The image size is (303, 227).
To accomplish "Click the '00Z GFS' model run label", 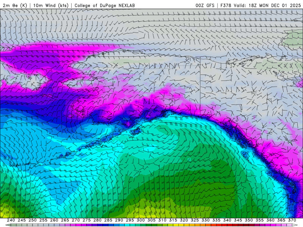I will (205, 5).
